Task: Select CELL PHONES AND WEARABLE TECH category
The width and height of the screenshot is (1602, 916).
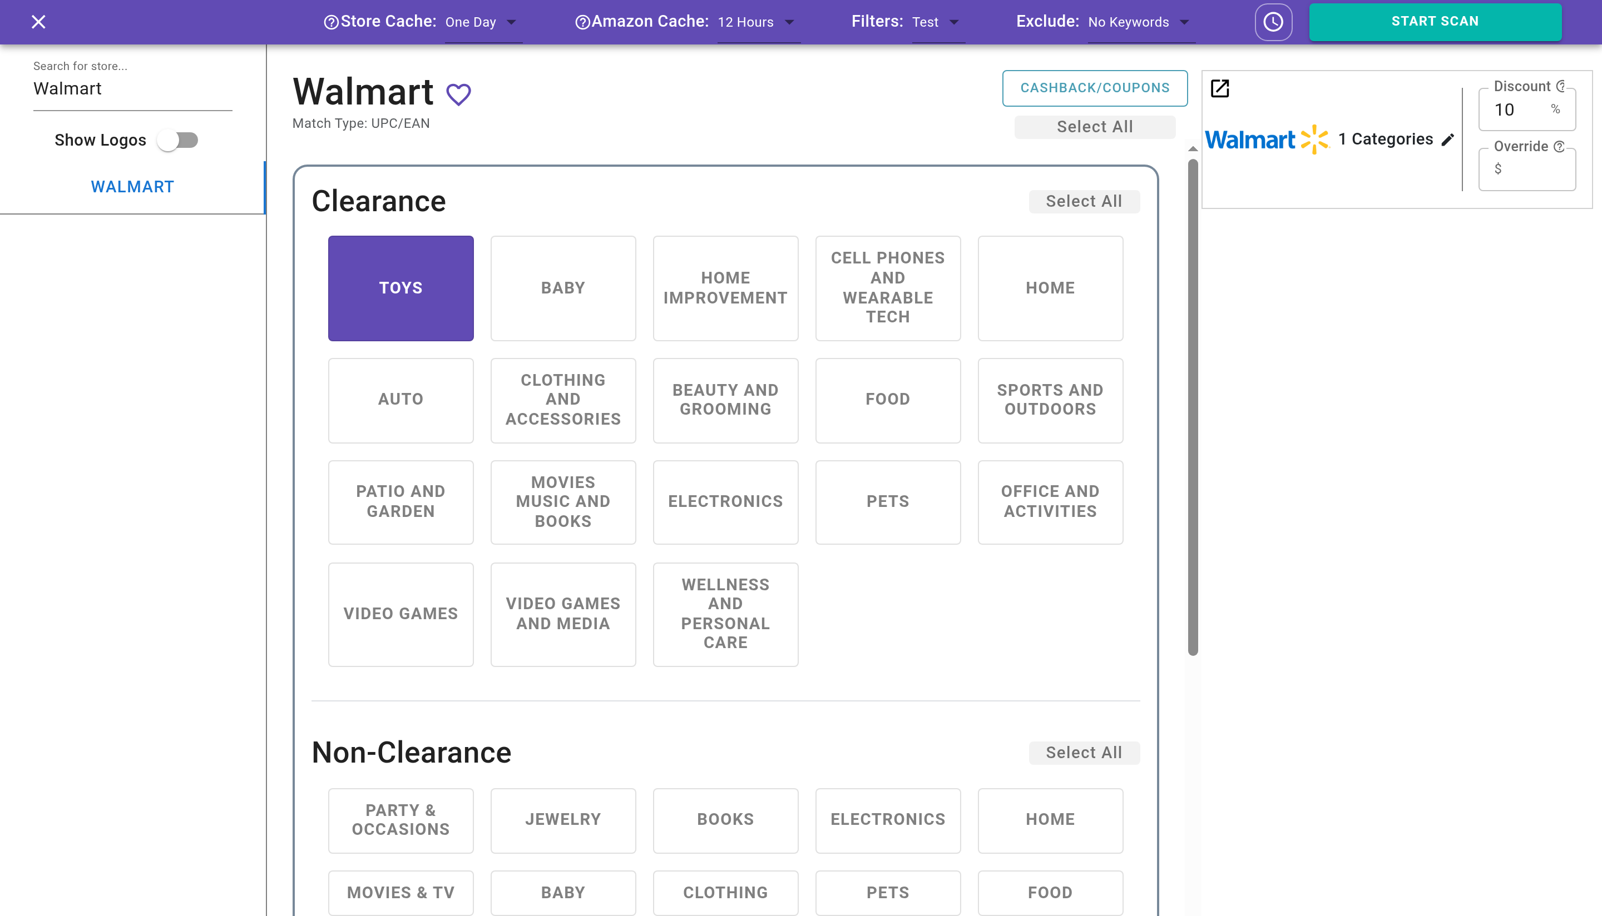Action: pos(888,288)
